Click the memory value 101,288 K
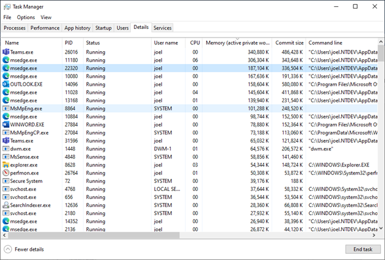 point(259,108)
